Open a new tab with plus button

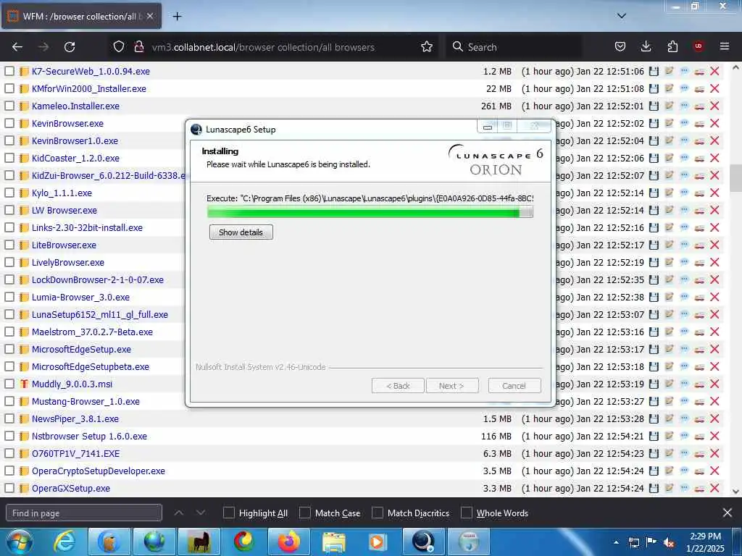[177, 17]
